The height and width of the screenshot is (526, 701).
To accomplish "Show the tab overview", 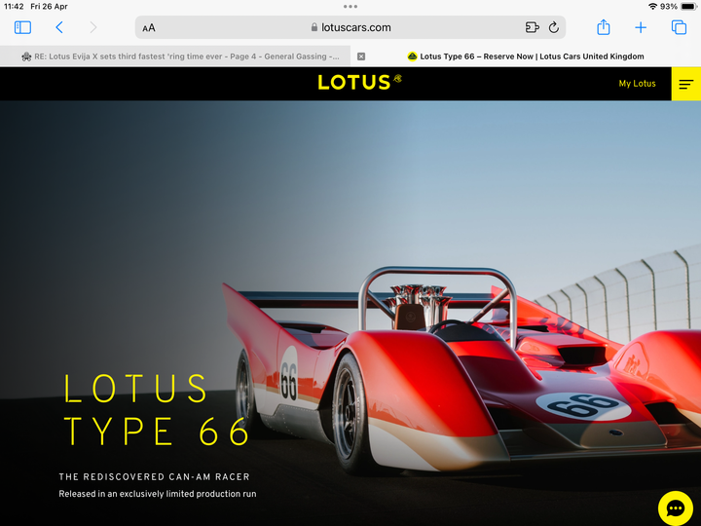I will (x=679, y=27).
